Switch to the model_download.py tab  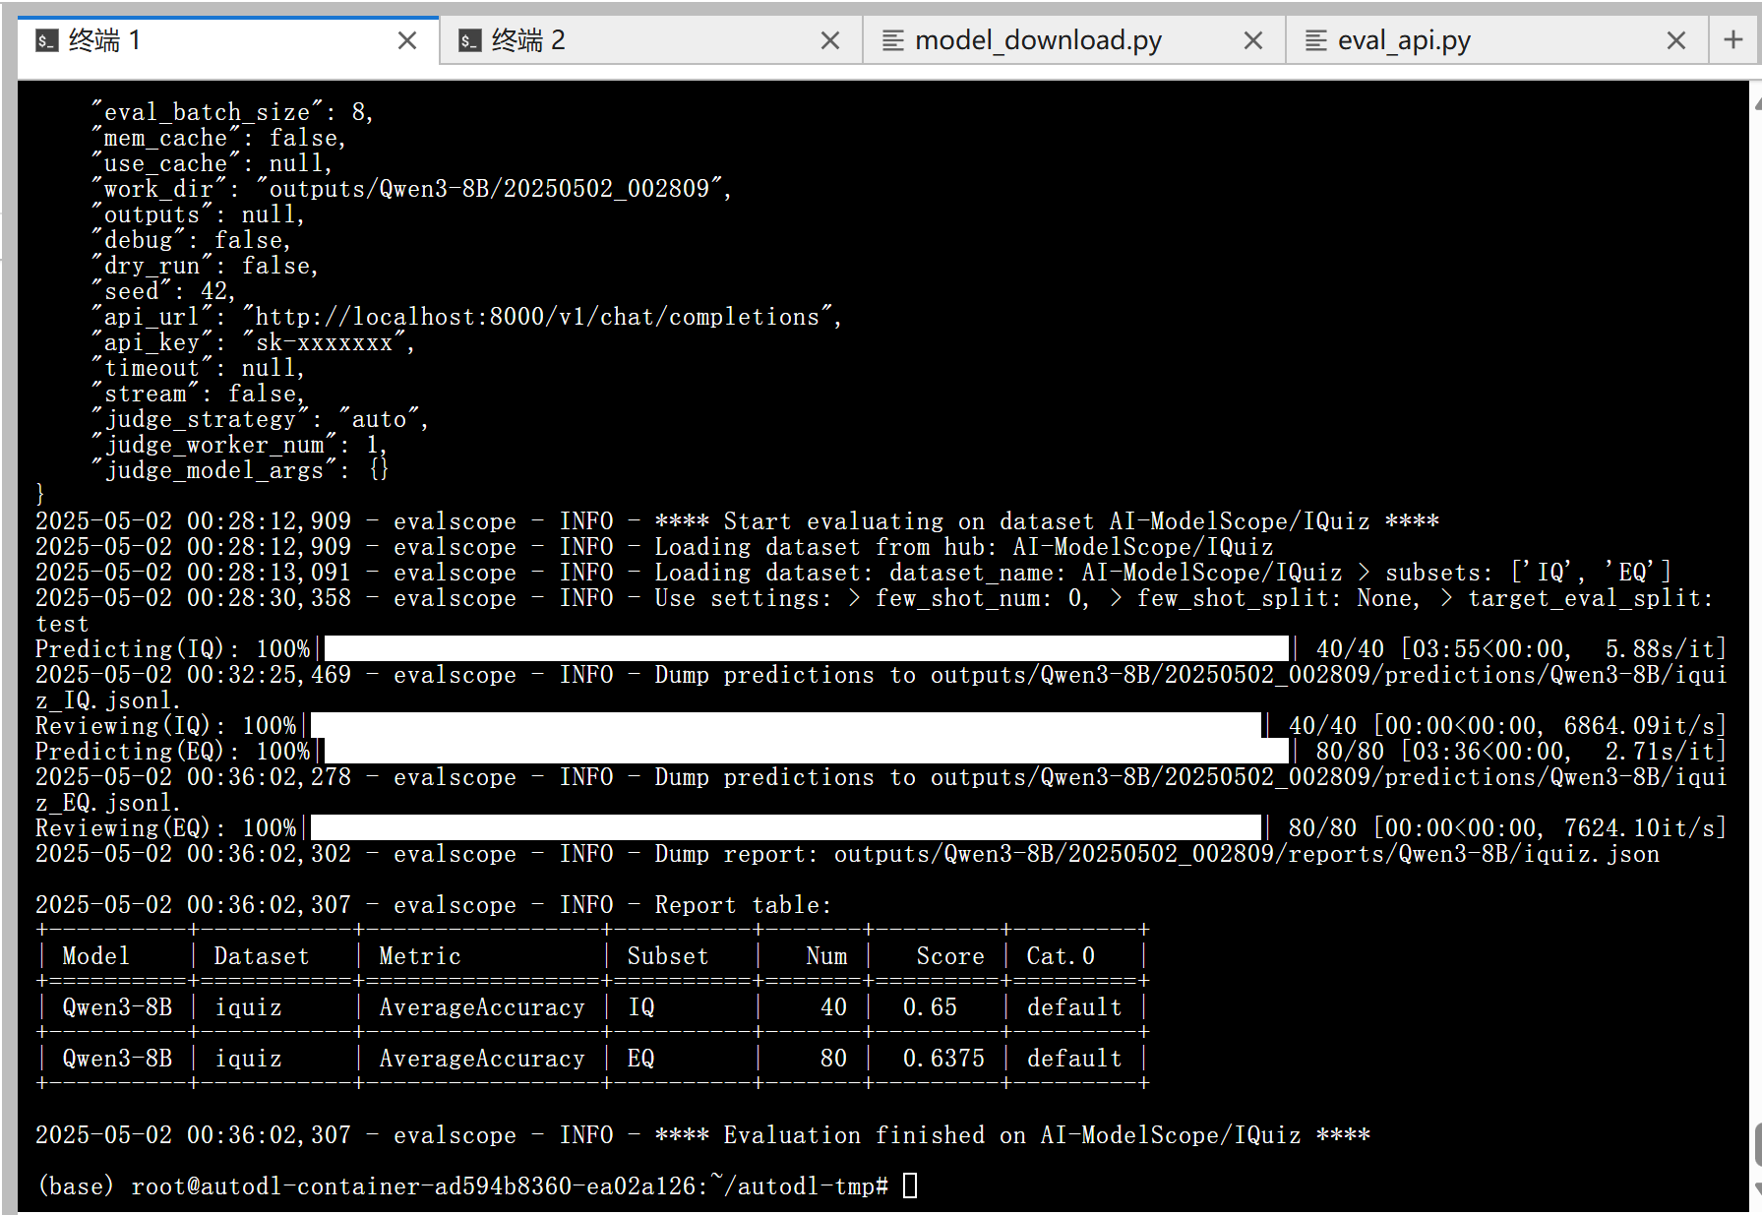(x=1038, y=40)
